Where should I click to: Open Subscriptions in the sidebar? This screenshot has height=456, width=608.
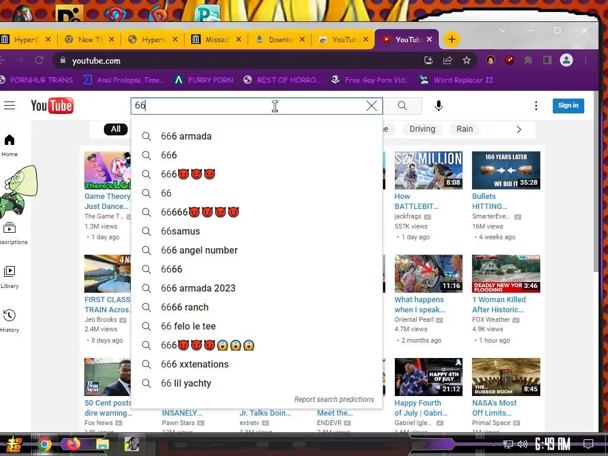[x=11, y=233]
